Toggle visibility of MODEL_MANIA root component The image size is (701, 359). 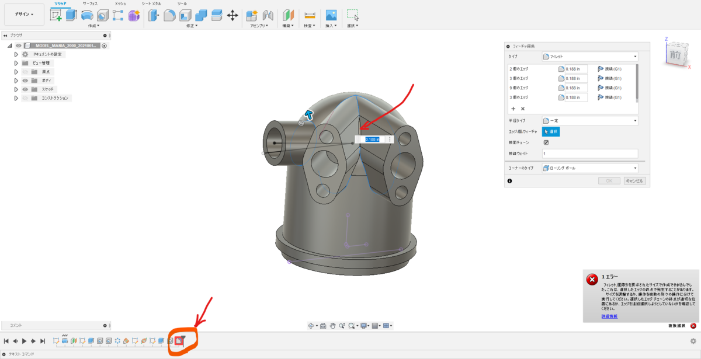pos(18,46)
